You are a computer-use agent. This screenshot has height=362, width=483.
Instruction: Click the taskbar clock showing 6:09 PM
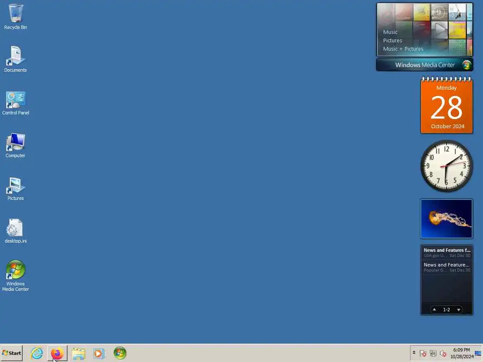point(462,353)
